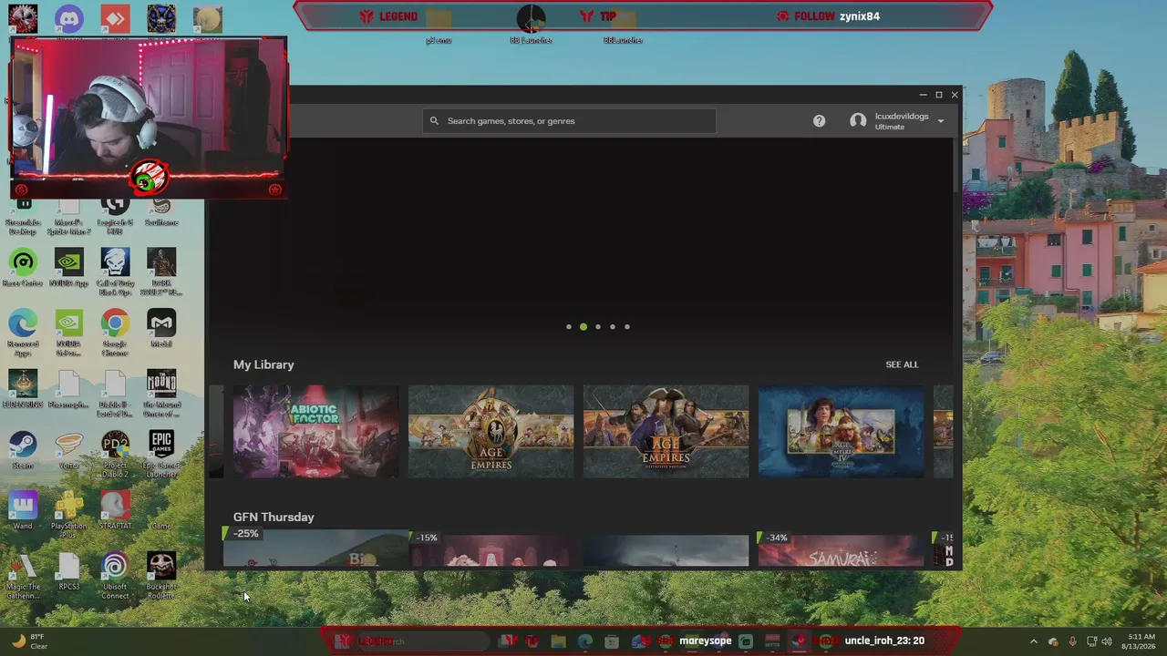Select the Diablo II Lord of Destruction shortcut
Screen dimensions: 1167x656
click(x=115, y=394)
